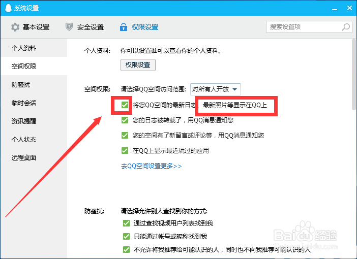Focus the 搜索设置项 search field
357x259 pixels.
click(309, 27)
